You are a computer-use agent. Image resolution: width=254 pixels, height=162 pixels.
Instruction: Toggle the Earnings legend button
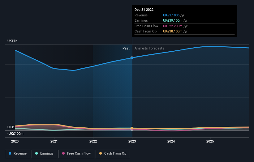tap(44, 154)
